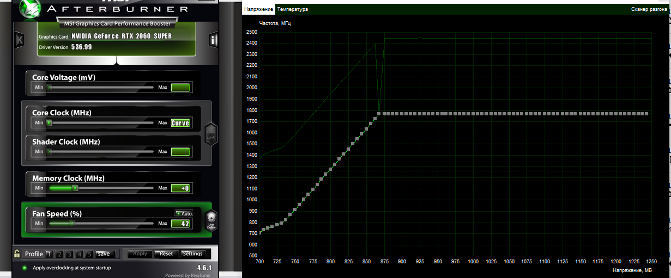Click the curve point at the 1770 MHz knee

tap(379, 114)
